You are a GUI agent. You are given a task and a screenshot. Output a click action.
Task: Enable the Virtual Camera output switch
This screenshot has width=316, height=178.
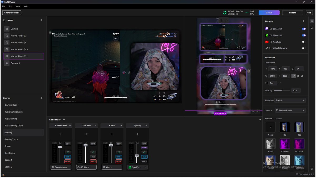304,48
